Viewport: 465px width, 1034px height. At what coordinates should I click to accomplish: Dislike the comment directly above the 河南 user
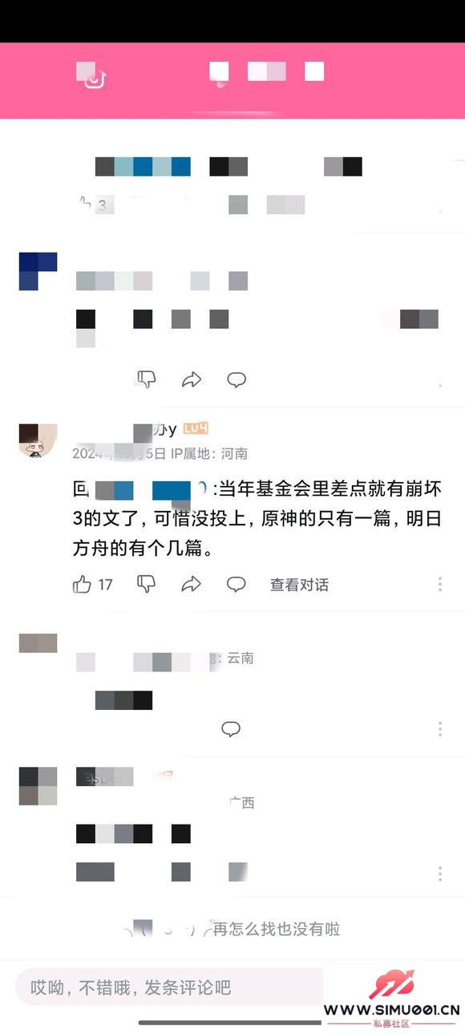146,379
